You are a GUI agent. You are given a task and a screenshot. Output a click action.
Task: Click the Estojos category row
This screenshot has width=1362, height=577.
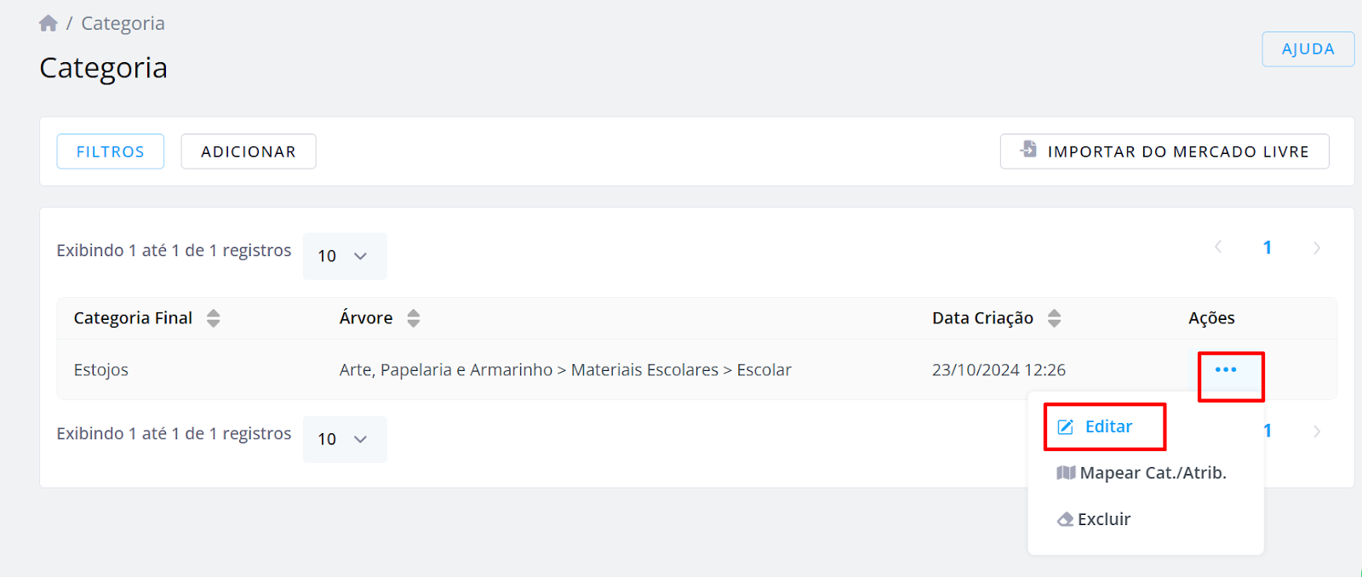pos(696,370)
